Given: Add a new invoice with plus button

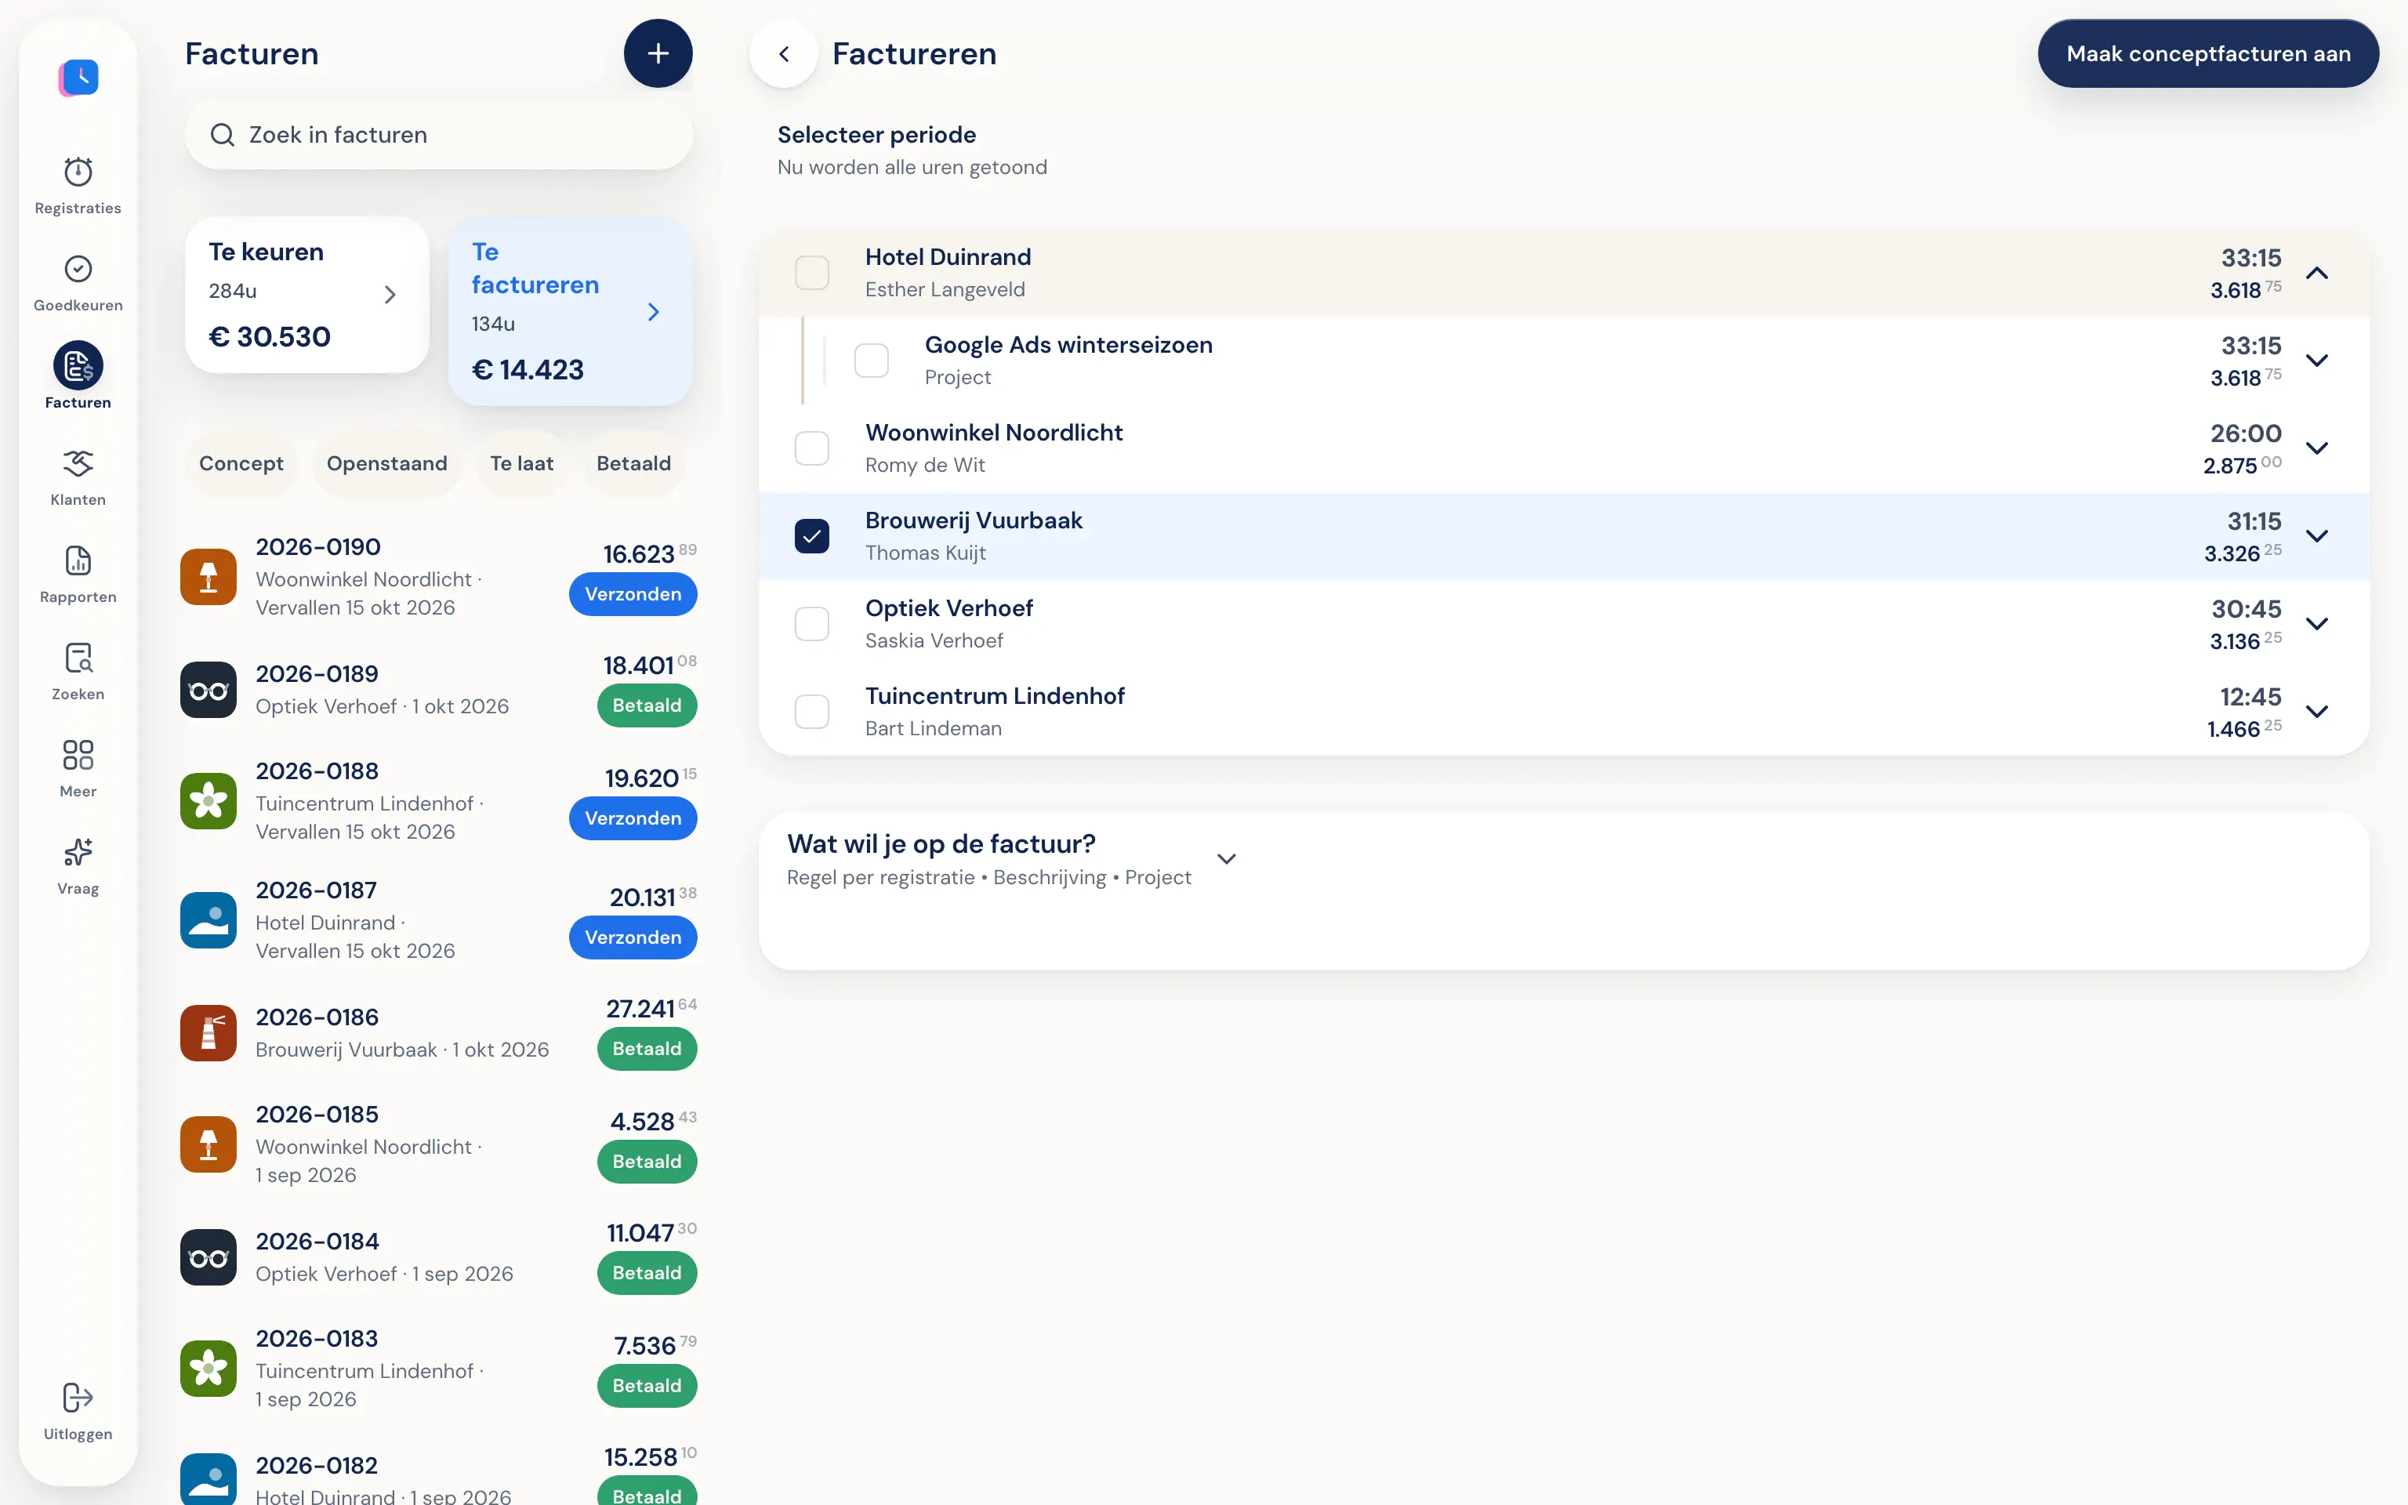Looking at the screenshot, I should coord(658,54).
